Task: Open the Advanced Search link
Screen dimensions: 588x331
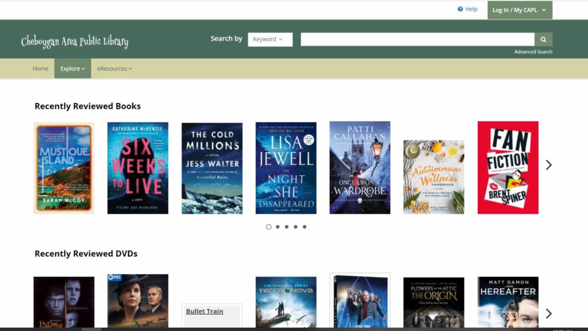Action: 533,51
